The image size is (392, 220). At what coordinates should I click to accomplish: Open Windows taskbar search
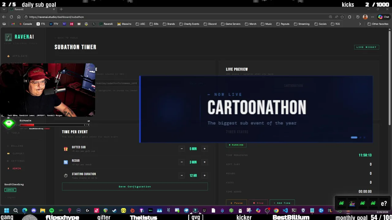click(x=16, y=210)
